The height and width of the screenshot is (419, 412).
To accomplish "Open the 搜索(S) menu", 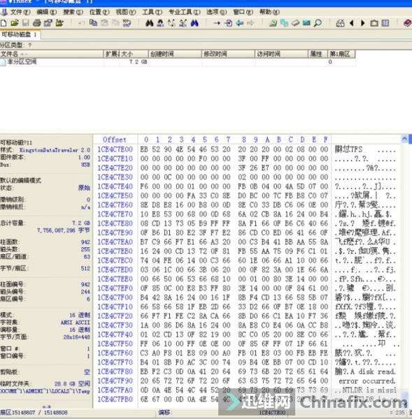I will (x=73, y=12).
